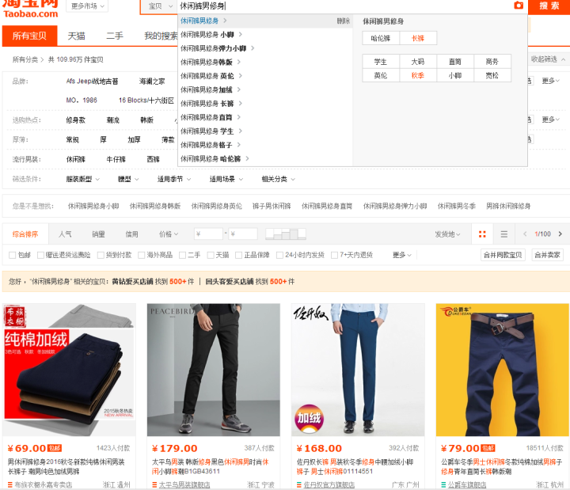Open the 价格 sort dropdown
The image size is (570, 490).
pyautogui.click(x=169, y=234)
